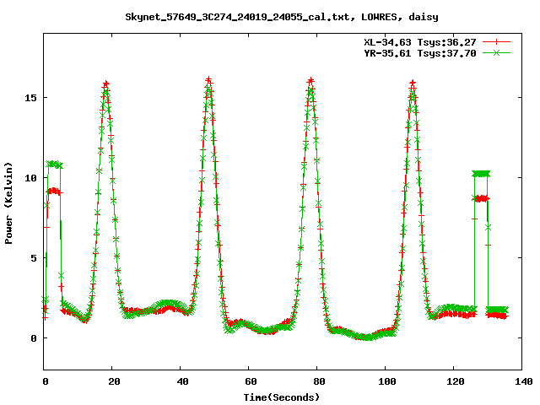540x405 pixels.
Task: Click y-axis tick label 0
Action: click(x=34, y=338)
